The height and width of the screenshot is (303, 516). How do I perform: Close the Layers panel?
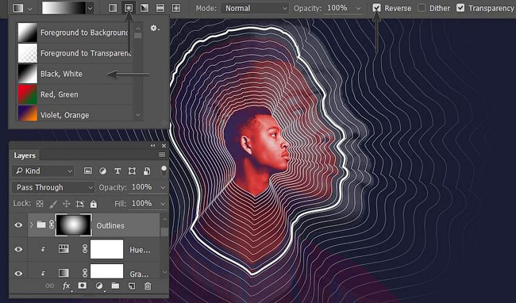point(164,146)
